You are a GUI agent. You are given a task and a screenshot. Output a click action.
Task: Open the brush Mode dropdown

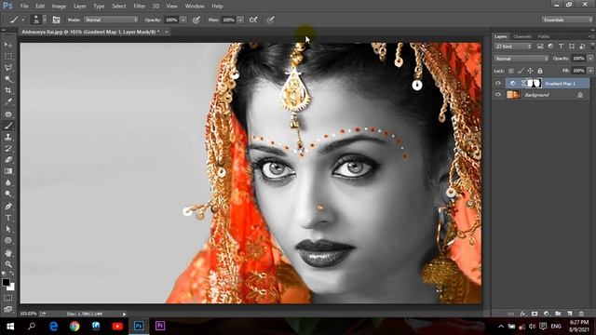[111, 20]
